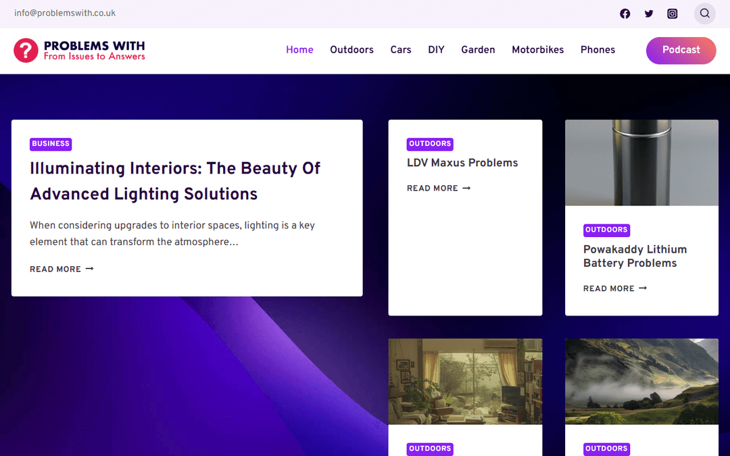
Task: Click READ MORE under LDV Maxus Problems
Action: 433,188
